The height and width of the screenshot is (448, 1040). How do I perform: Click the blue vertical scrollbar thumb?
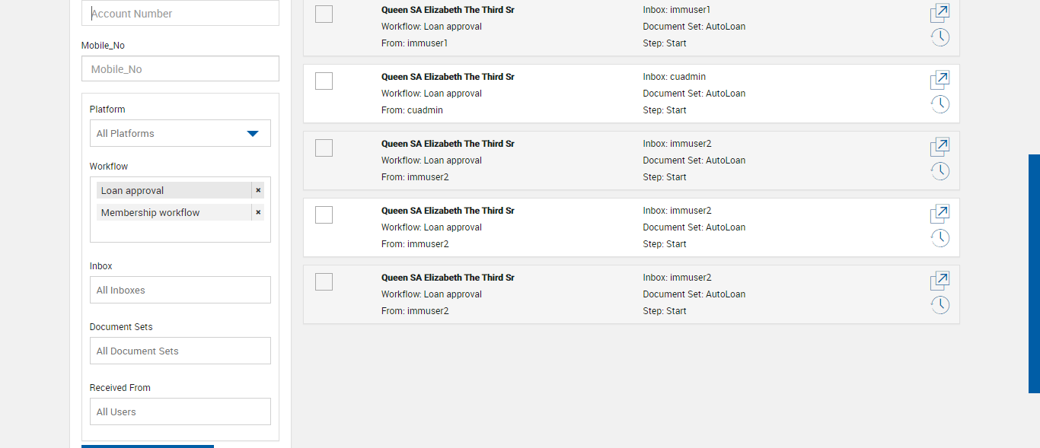1034,274
